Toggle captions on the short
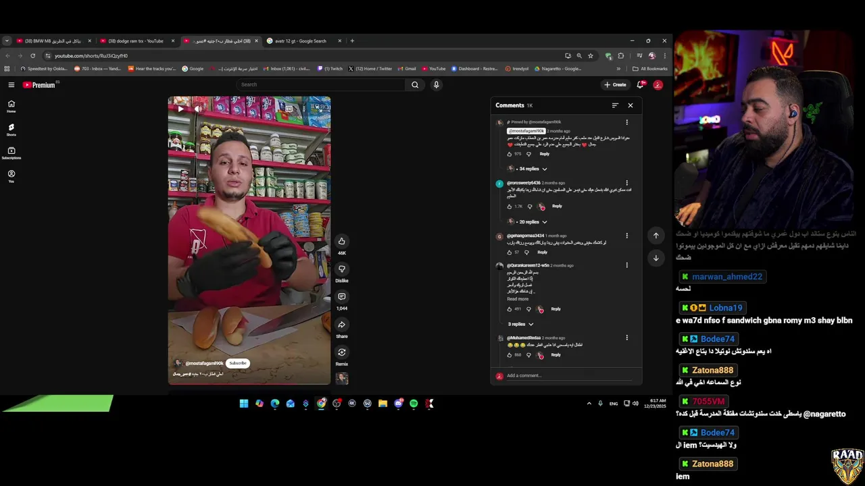Viewport: 865px width, 486px height. pos(289,108)
